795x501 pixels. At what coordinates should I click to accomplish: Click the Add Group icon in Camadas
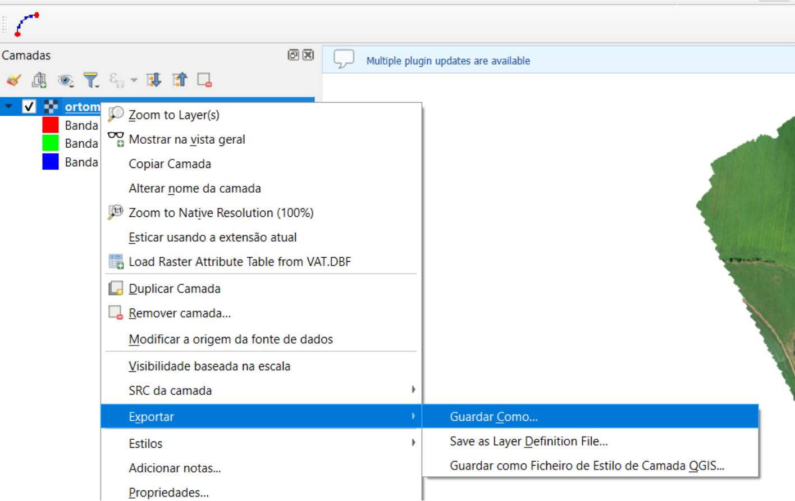pyautogui.click(x=39, y=80)
